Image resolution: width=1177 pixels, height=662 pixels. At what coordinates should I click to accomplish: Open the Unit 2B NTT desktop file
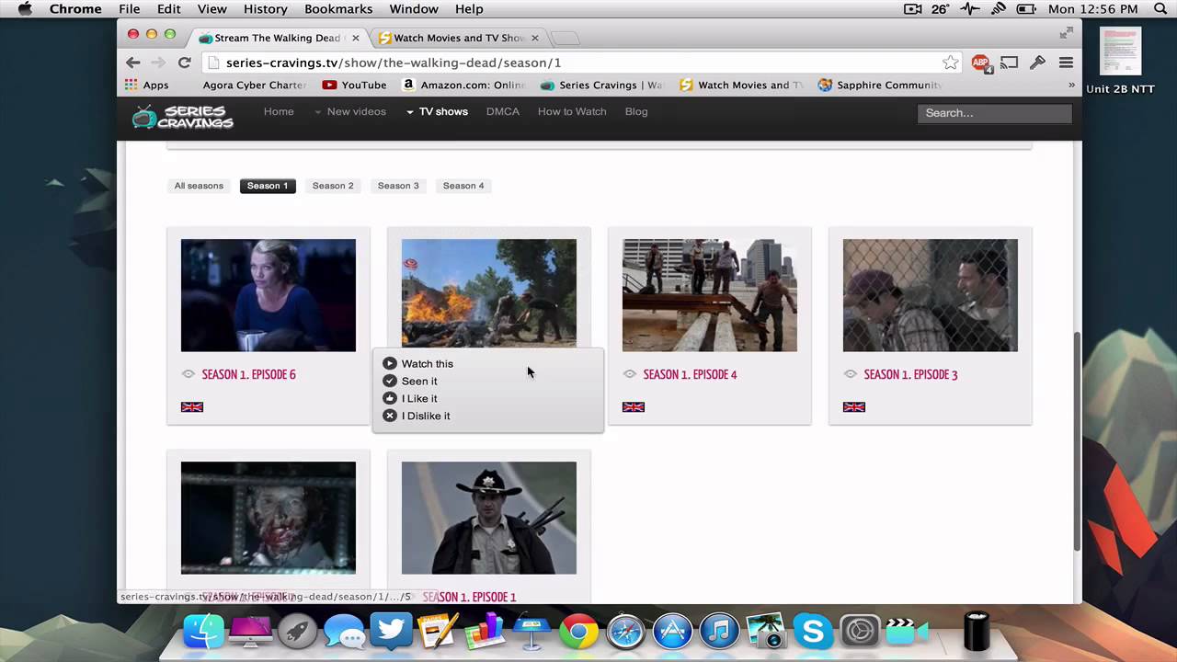click(1120, 61)
